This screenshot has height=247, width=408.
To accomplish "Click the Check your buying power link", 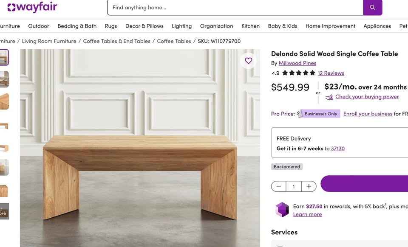I will pos(367,97).
